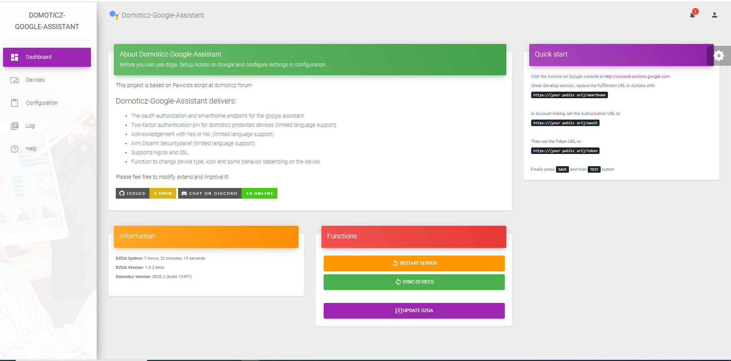
Task: Open the GitHub Issues badge
Action: [x=133, y=193]
